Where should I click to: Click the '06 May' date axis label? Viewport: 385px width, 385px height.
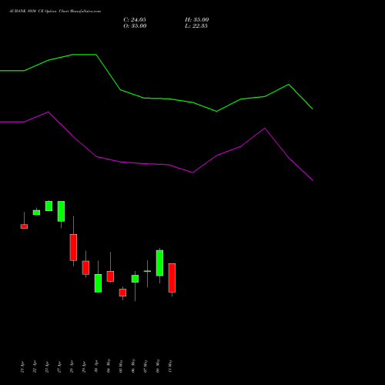click(133, 366)
